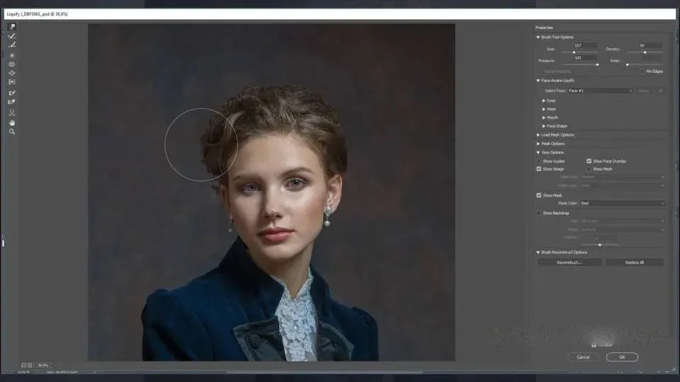Activate the Zoom tool

pos(12,132)
